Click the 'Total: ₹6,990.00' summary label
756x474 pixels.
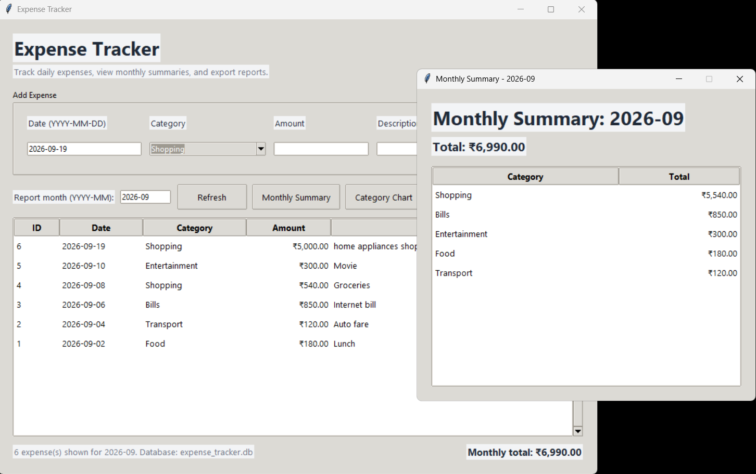[479, 147]
